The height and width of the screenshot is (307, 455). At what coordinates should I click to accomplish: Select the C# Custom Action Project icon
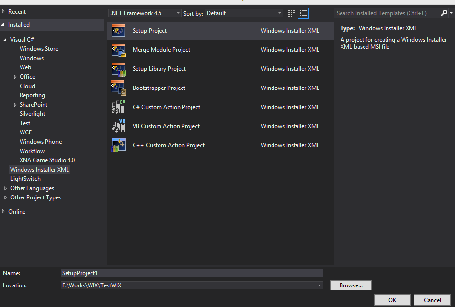[x=118, y=107]
